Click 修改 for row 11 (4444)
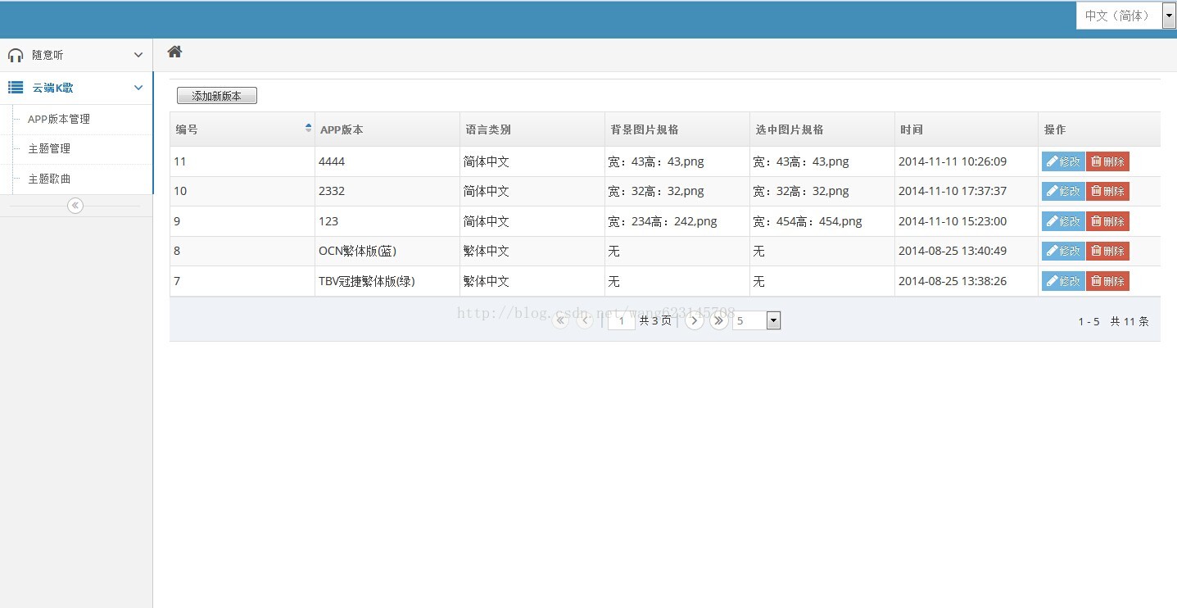This screenshot has width=1177, height=608. click(x=1063, y=161)
